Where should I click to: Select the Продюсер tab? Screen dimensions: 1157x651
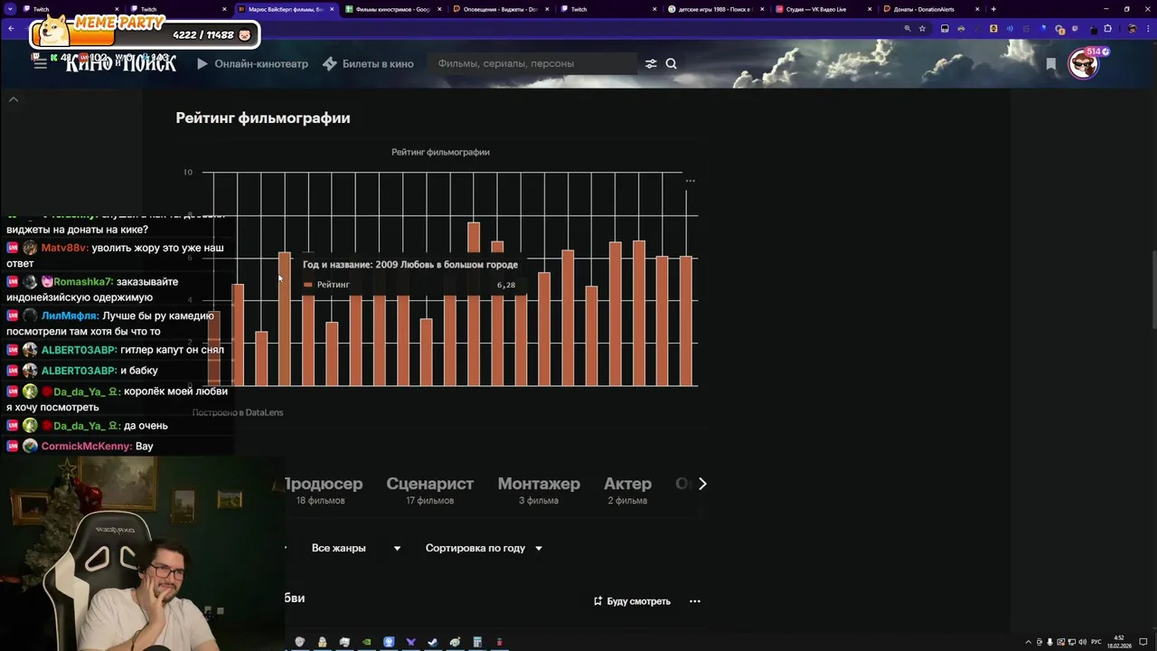323,489
